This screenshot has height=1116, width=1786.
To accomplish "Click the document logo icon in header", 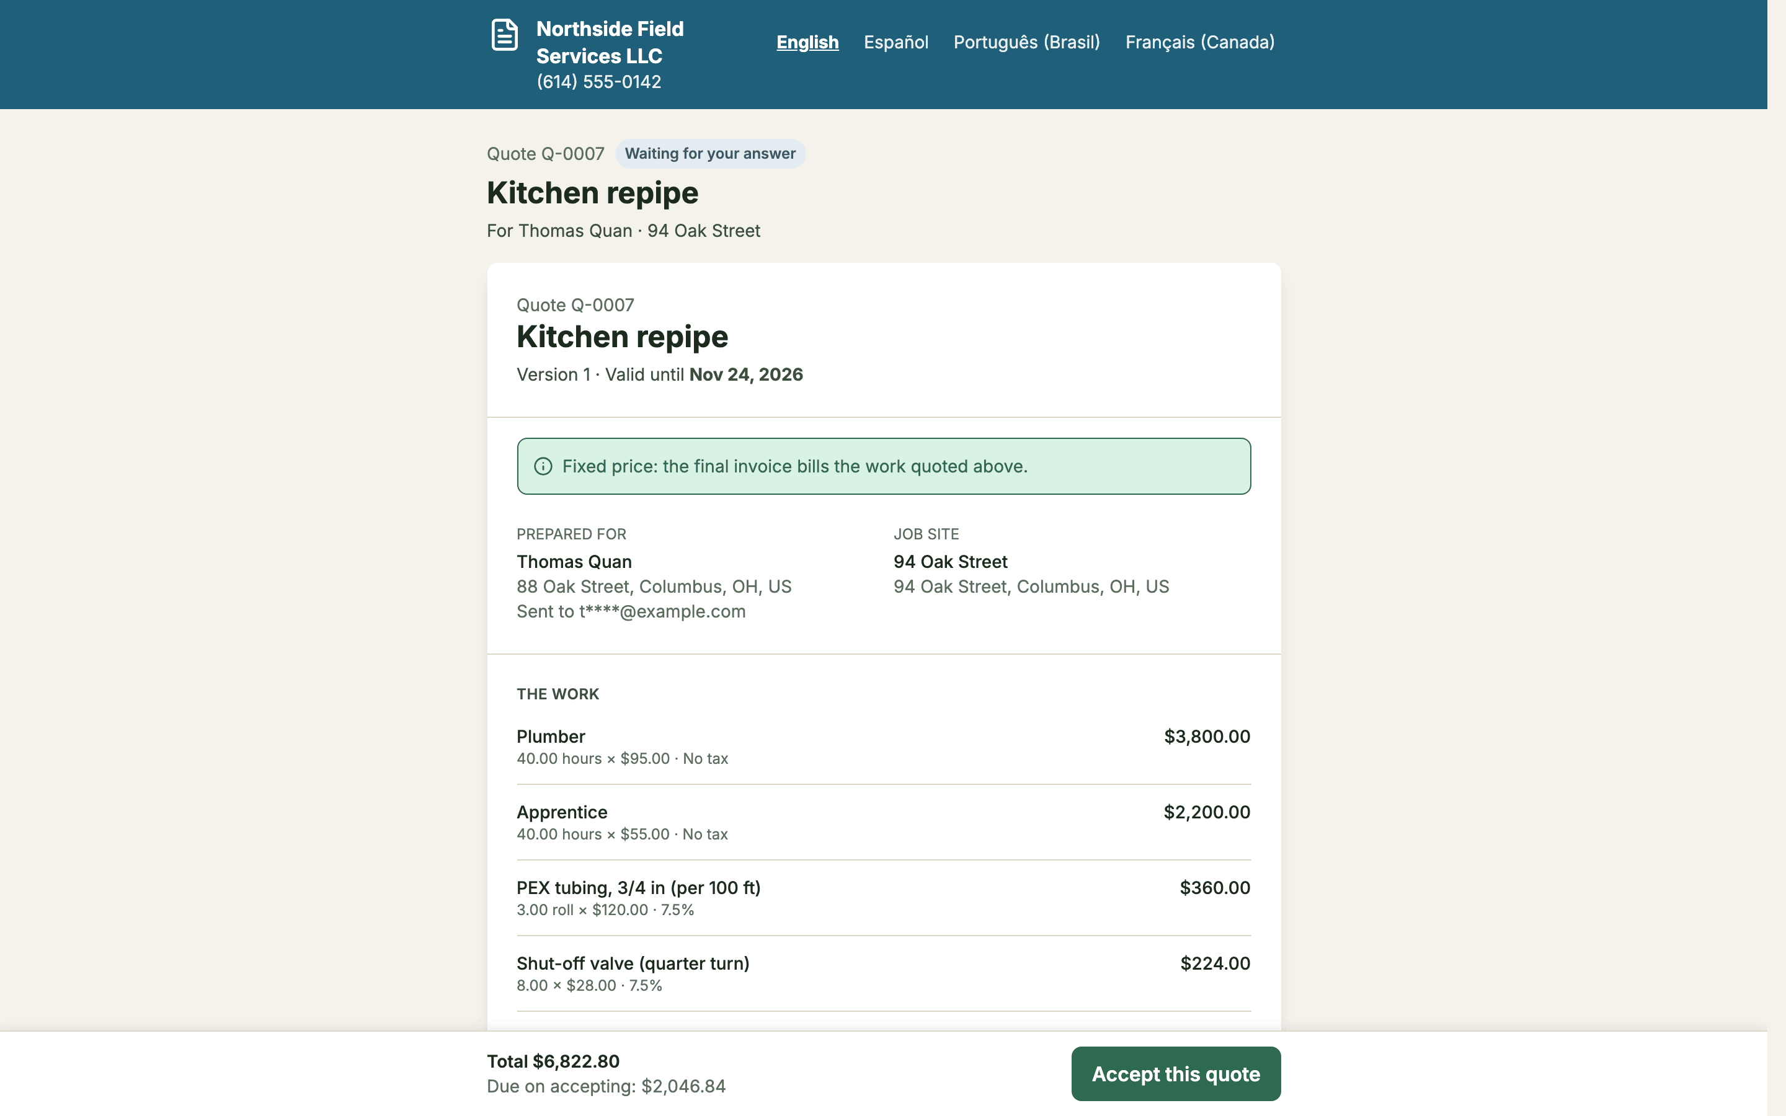I will [x=505, y=35].
